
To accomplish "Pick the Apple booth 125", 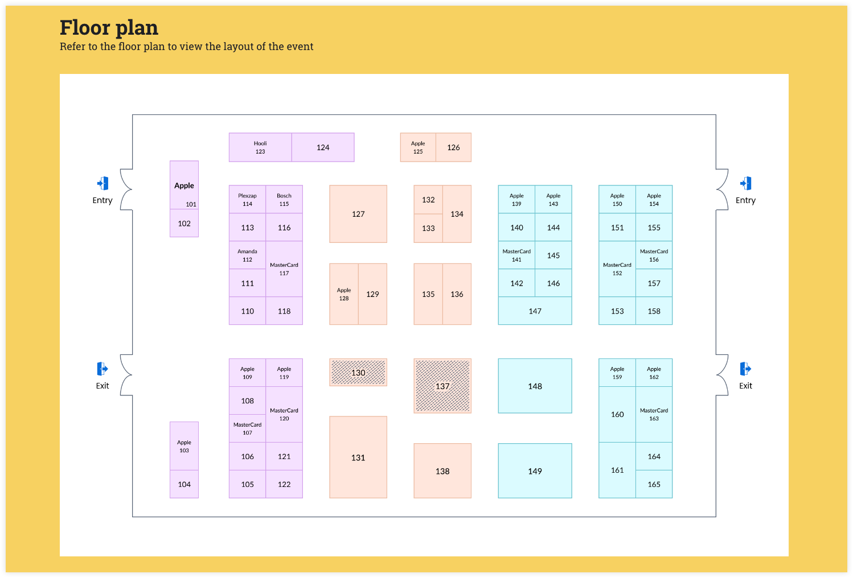I will [418, 147].
